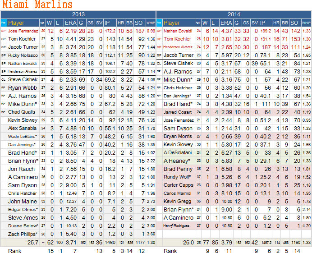Click Jose Fernandez's 2.19 ERA in 2013
This screenshot has height=253, width=312.
(x=71, y=31)
